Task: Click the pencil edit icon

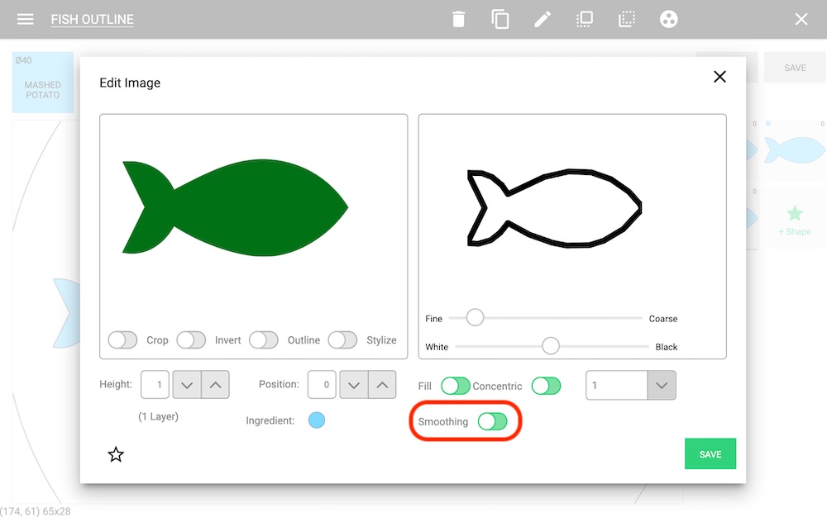Action: [x=543, y=20]
